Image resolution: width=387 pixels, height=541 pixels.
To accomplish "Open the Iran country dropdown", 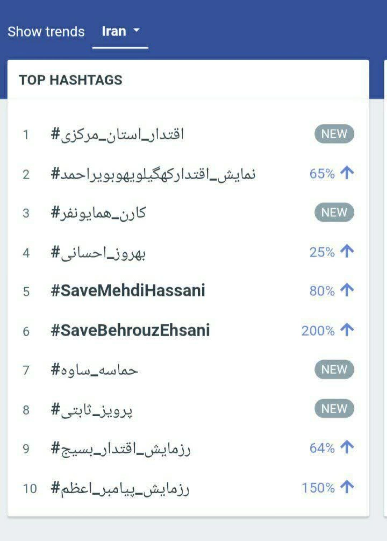I will tap(120, 32).
